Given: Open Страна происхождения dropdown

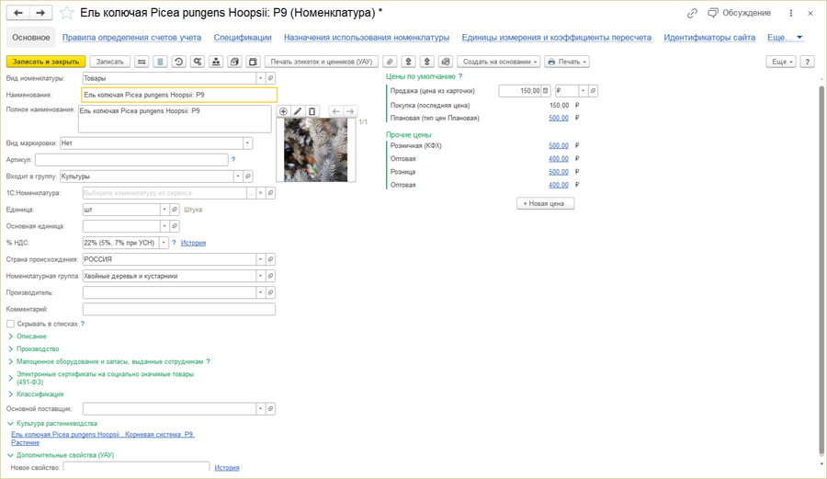Looking at the screenshot, I should (x=260, y=259).
